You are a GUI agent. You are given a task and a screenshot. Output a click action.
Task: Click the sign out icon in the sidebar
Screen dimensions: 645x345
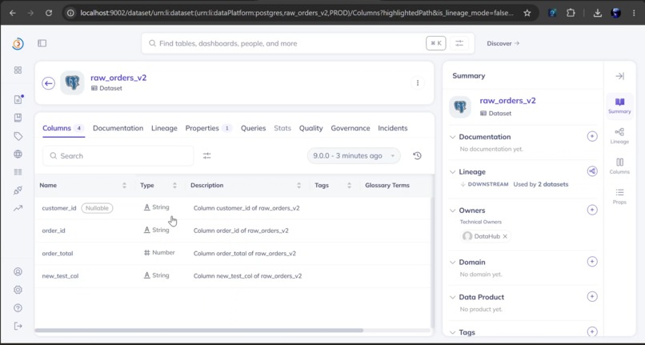(x=18, y=326)
